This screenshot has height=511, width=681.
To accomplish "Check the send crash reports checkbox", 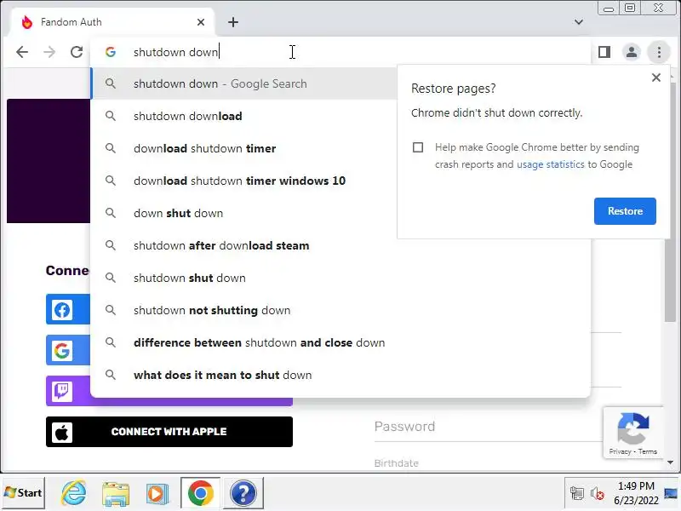I will tap(418, 147).
